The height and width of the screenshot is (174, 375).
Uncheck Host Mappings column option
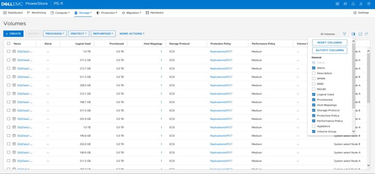314,105
